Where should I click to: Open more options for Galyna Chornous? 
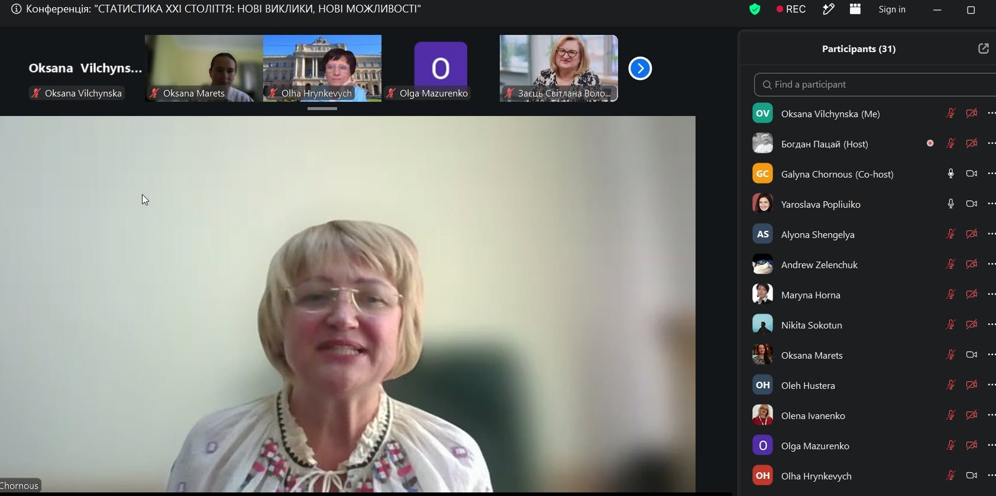tap(991, 173)
